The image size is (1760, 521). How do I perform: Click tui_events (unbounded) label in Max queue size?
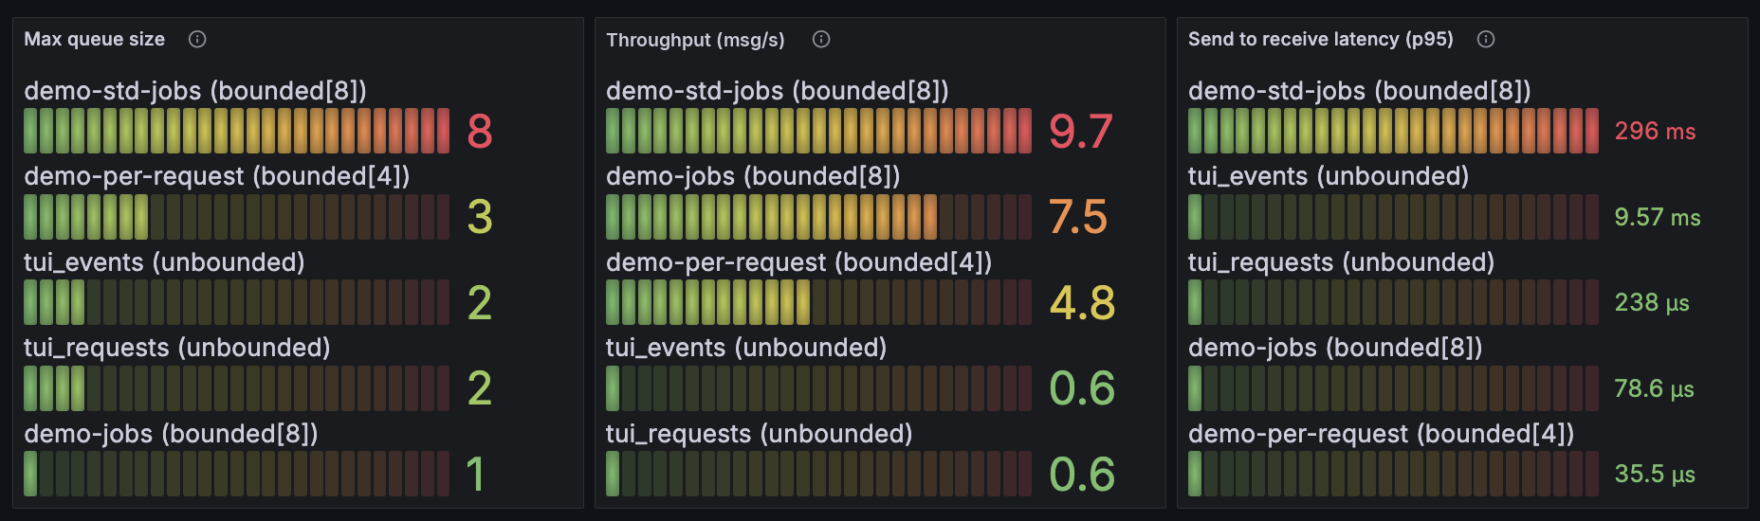click(164, 262)
